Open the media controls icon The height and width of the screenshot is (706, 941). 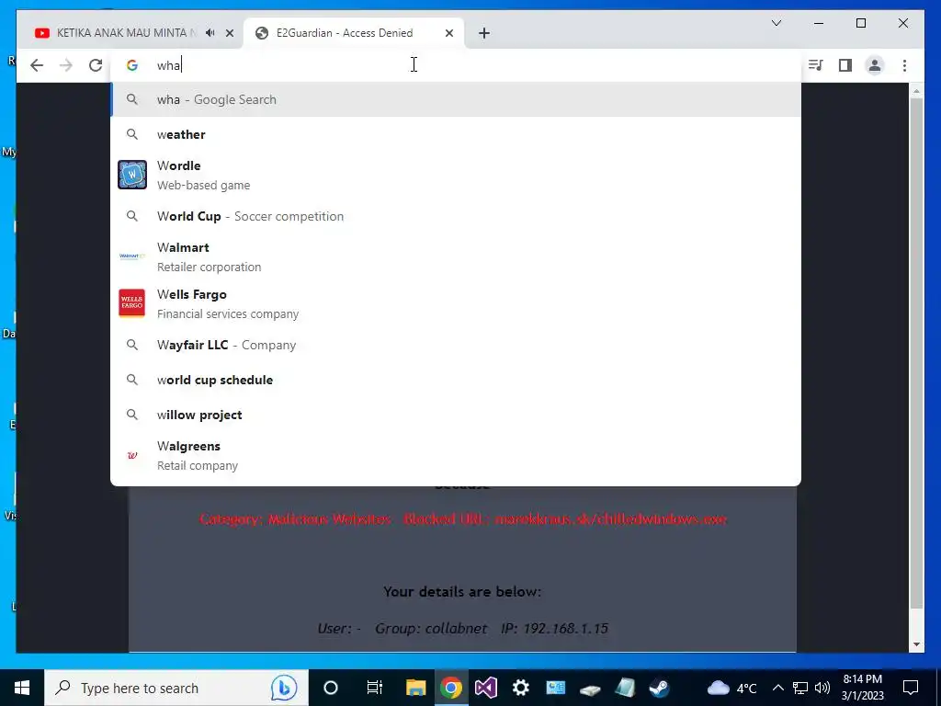(816, 65)
